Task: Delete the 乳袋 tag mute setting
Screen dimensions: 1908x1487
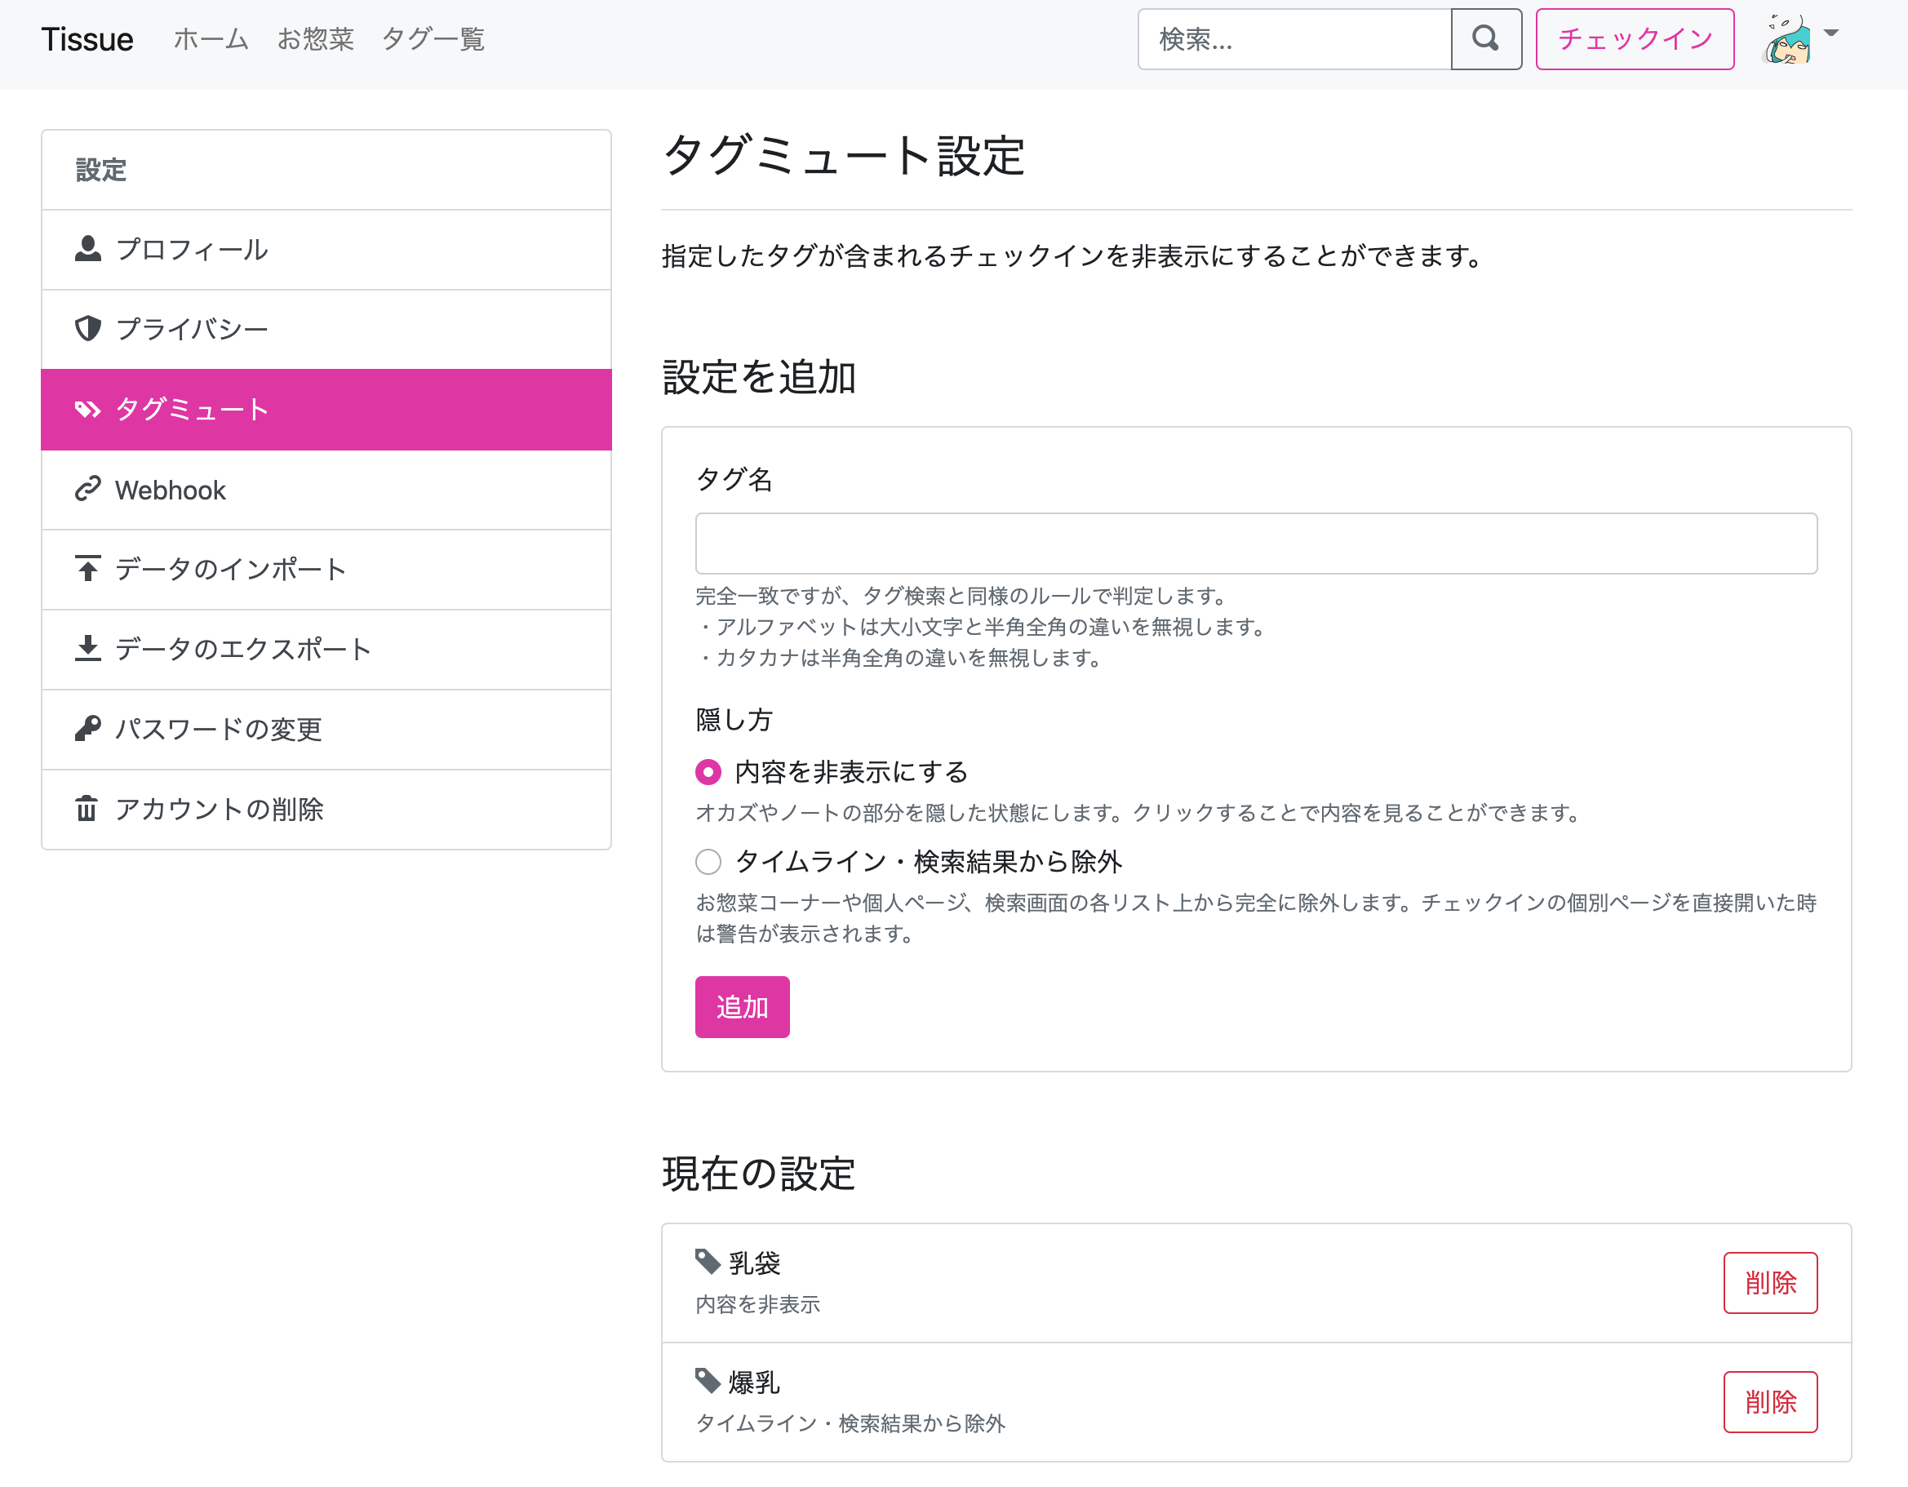Action: pos(1769,1283)
